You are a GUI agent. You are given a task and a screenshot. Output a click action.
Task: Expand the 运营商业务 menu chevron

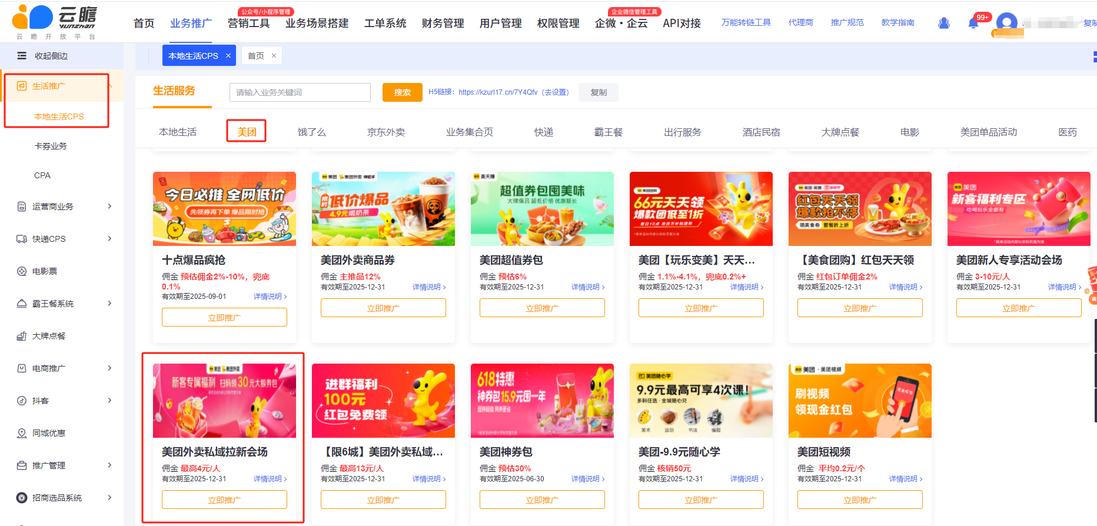click(x=109, y=207)
